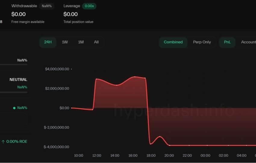
Task: Click the NEUTRAL bias label
Action: (18, 80)
